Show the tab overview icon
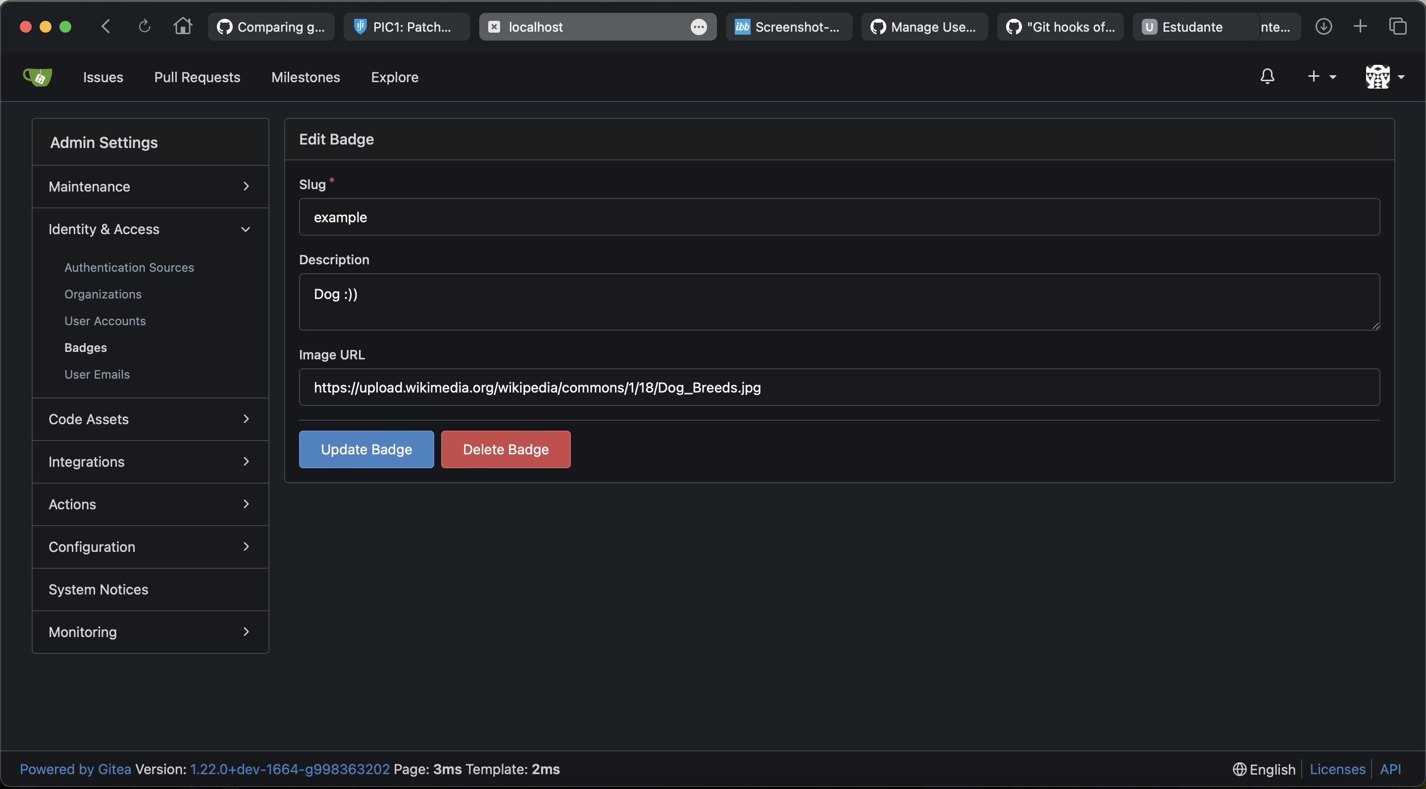1426x789 pixels. [x=1397, y=26]
